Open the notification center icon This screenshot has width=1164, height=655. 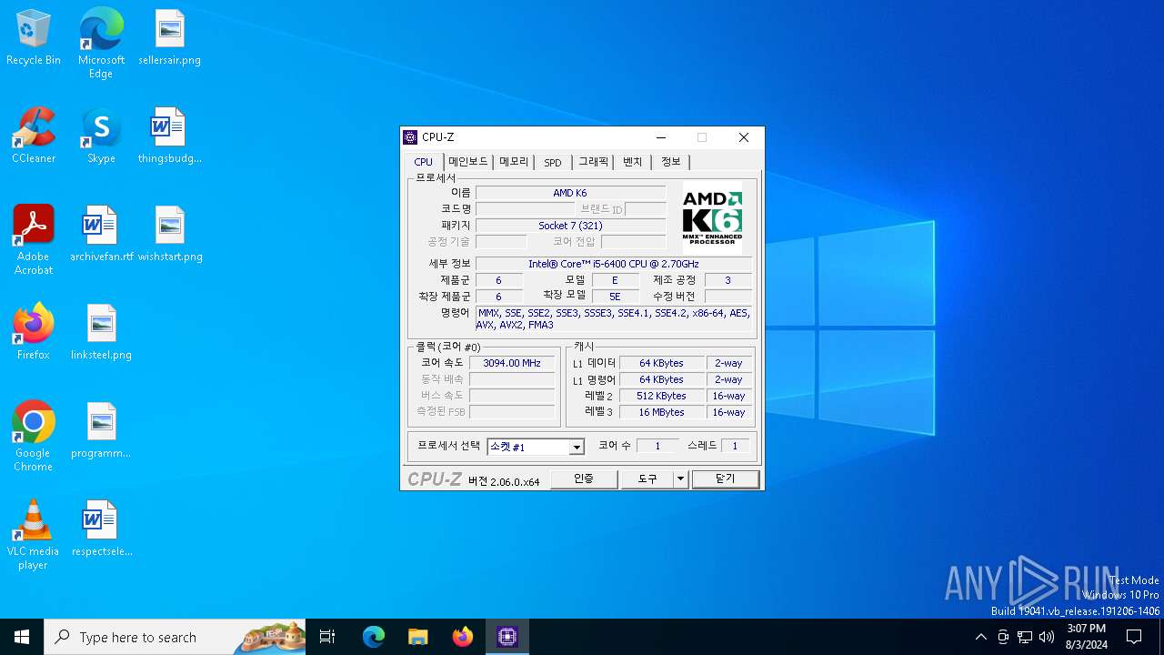1134,637
